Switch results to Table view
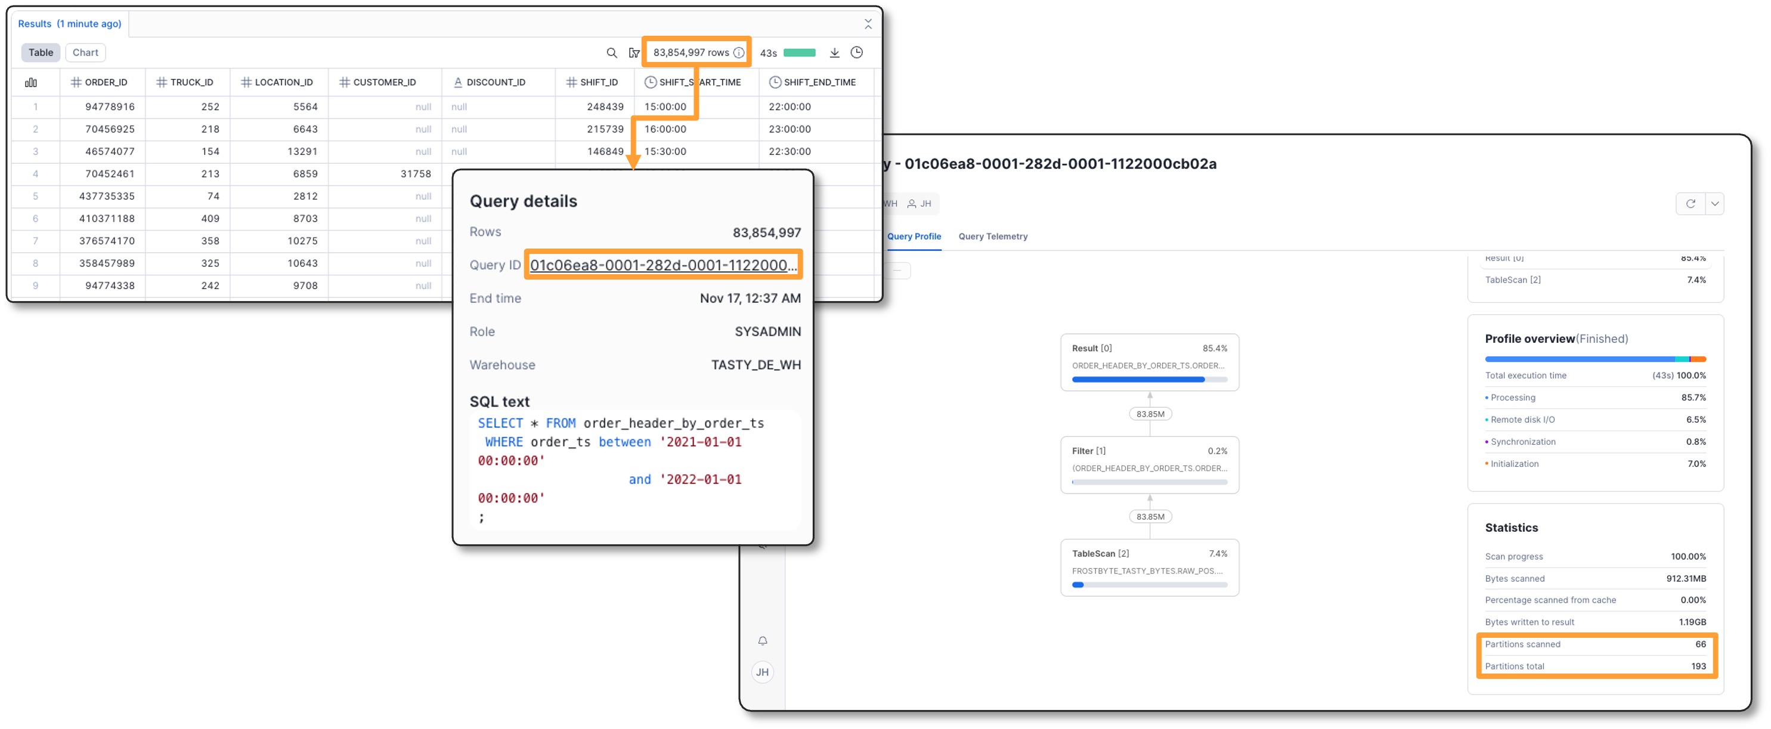The image size is (1771, 729). point(41,53)
